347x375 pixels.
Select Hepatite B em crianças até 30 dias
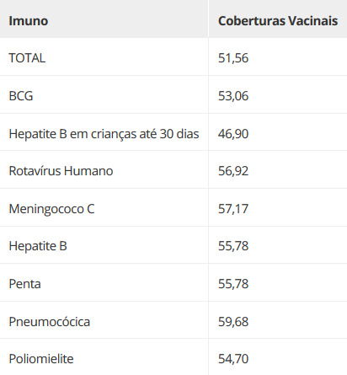click(104, 134)
